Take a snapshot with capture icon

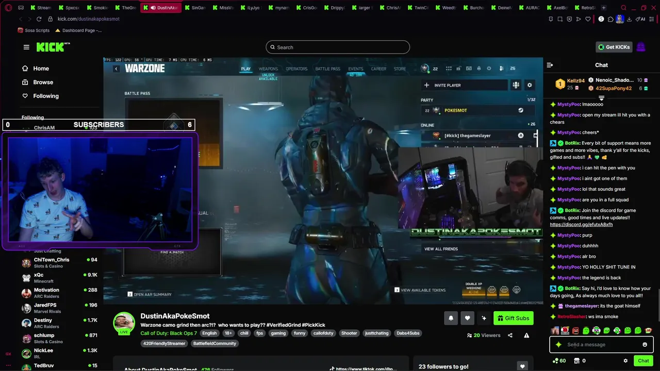[x=560, y=19]
